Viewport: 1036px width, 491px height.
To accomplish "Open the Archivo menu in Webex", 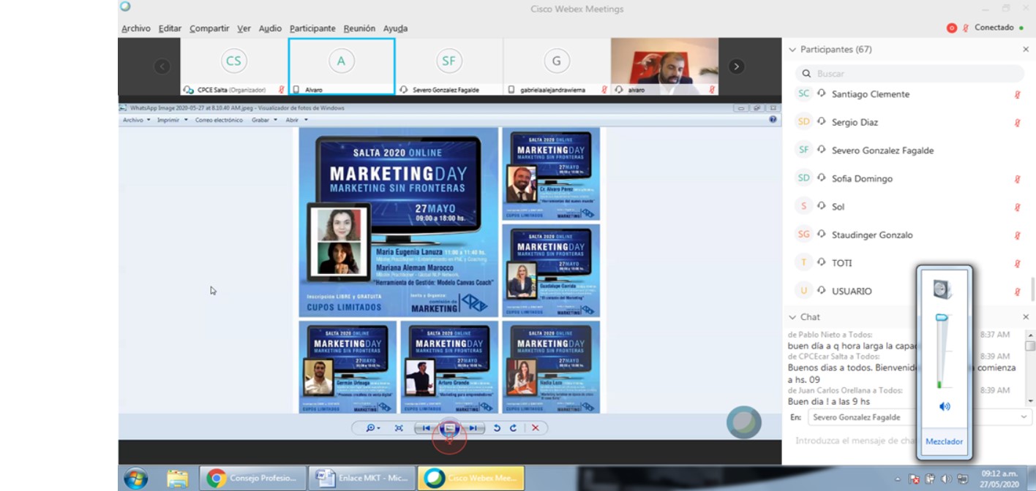I will [136, 28].
